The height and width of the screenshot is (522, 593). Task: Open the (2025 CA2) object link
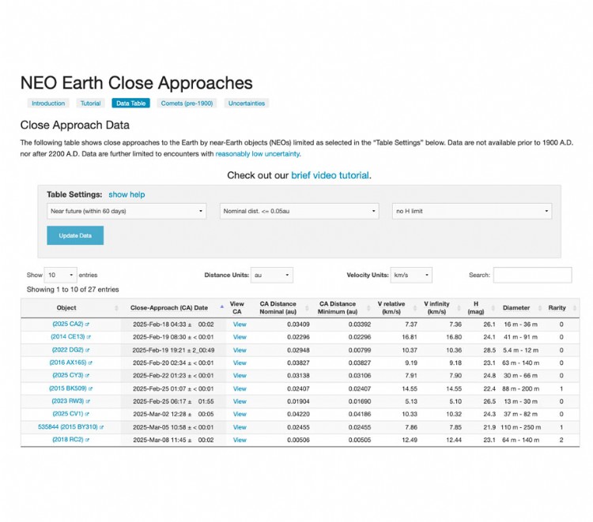tap(68, 324)
